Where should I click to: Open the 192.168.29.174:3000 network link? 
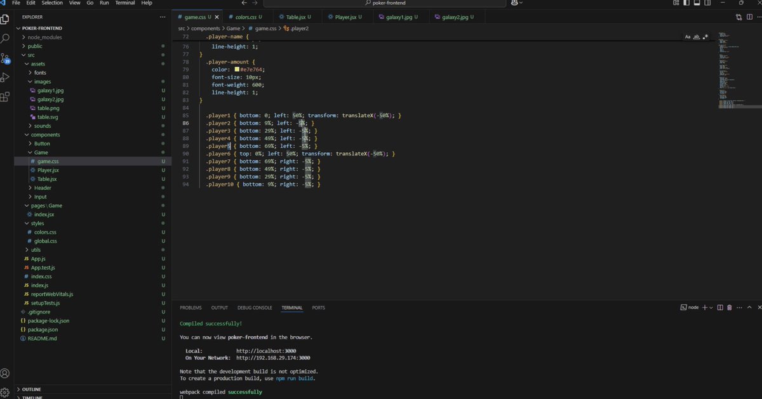point(273,358)
